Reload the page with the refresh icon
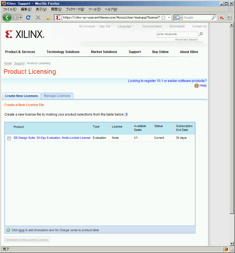Screen dimensions: 235x253 pyautogui.click(x=29, y=17)
